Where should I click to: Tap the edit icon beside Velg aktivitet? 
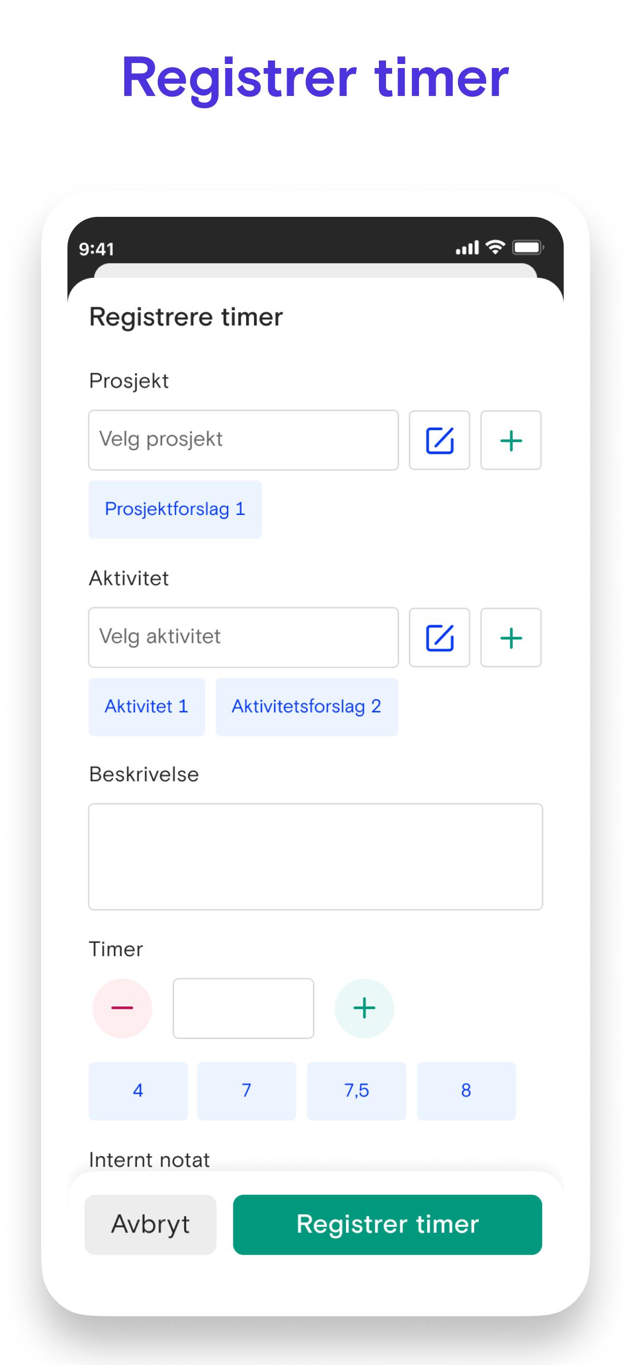(x=439, y=637)
